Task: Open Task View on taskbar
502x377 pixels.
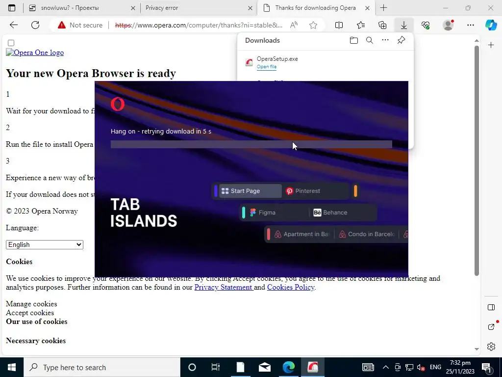Action: [216, 367]
